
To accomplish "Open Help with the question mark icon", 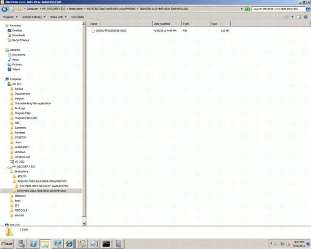I will tap(306, 17).
